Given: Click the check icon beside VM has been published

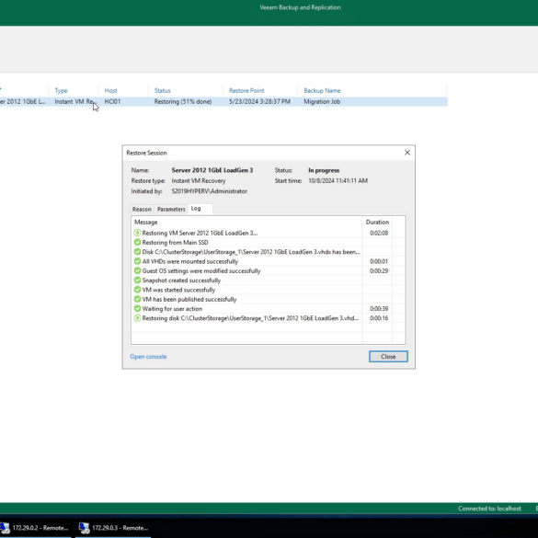Looking at the screenshot, I should click(x=137, y=299).
